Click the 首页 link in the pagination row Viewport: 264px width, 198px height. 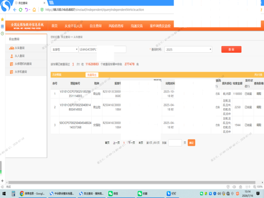coord(107,143)
